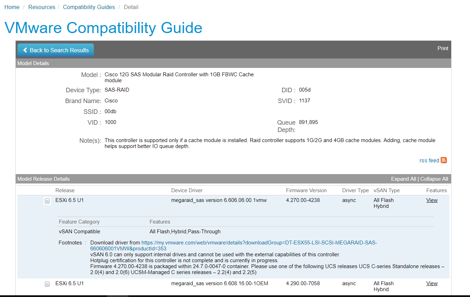Open the rss feed link
This screenshot has height=297, width=470.
tap(429, 161)
